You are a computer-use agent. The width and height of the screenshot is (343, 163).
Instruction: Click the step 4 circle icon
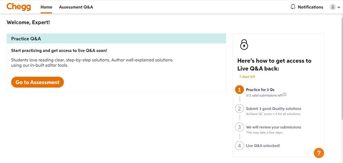(239, 145)
